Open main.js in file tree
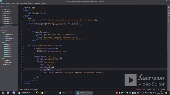Viewport: 170px width, 95px height. coord(8,60)
